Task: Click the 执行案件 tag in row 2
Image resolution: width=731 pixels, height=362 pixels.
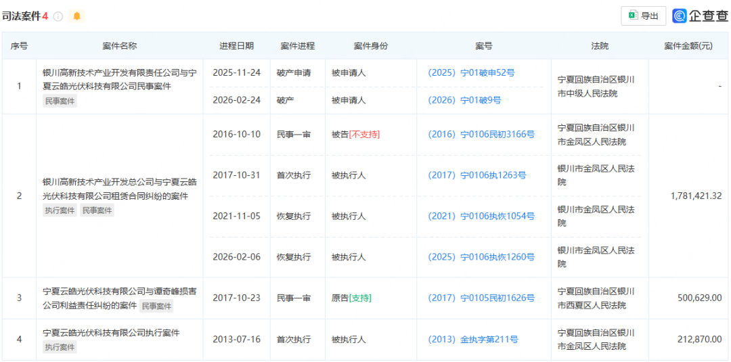Action: pyautogui.click(x=60, y=210)
